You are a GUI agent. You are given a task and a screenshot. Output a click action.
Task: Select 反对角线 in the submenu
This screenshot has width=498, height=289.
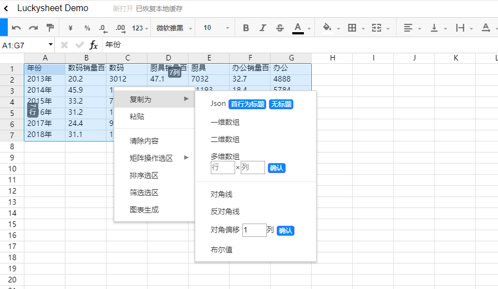(x=225, y=211)
